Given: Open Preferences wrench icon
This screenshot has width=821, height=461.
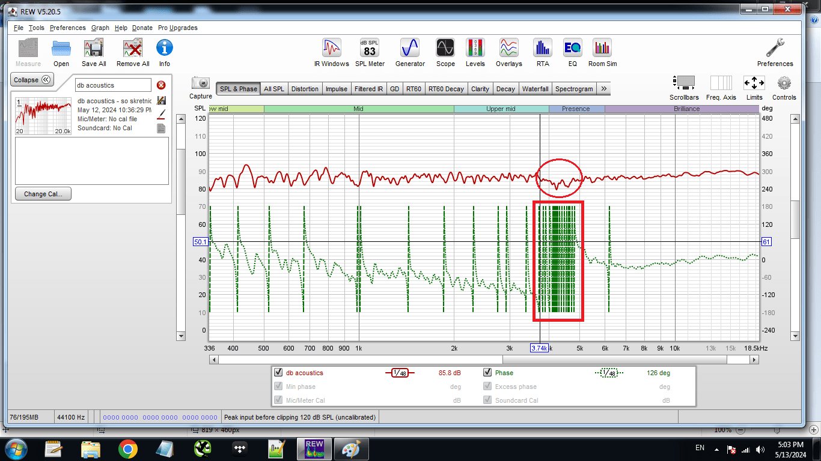Looking at the screenshot, I should tap(775, 53).
